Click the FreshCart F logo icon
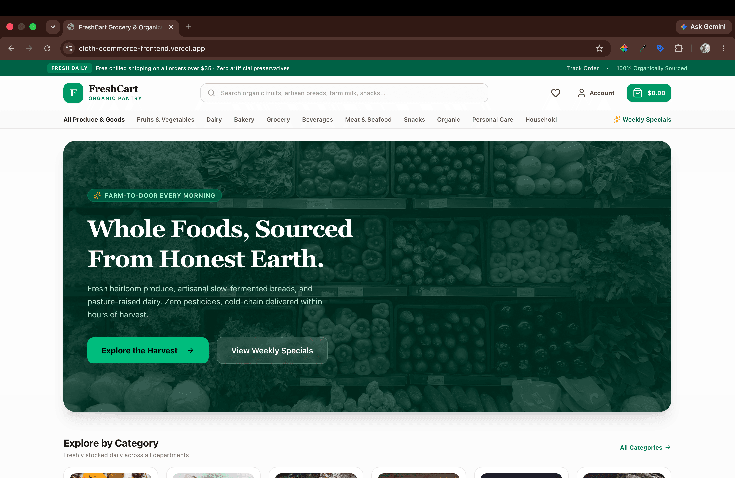735x478 pixels. [x=73, y=93]
